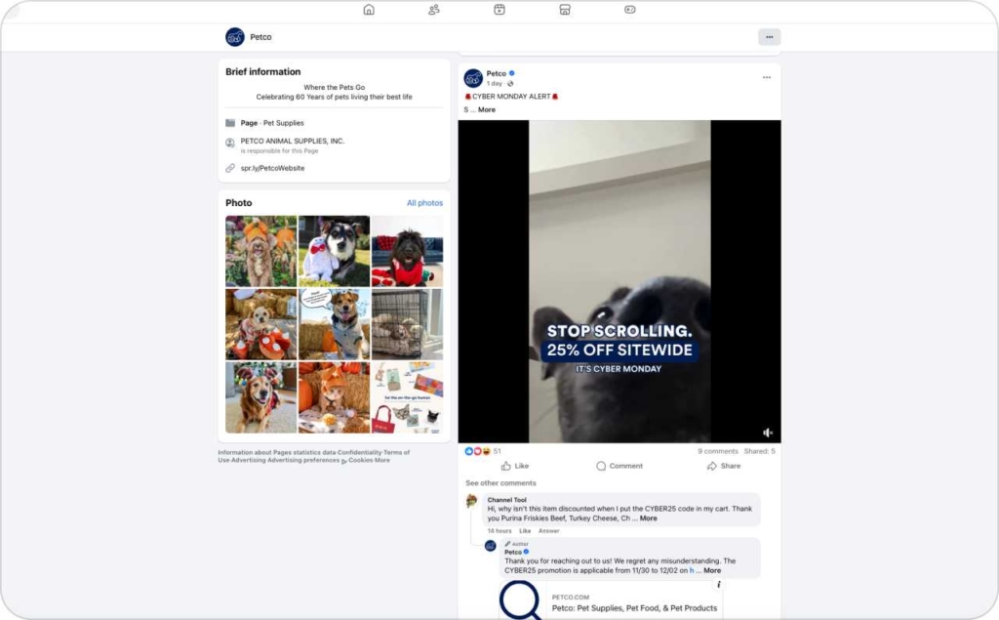
Task: Visit the spr.ly/PetcoWebsite link
Action: click(x=274, y=167)
